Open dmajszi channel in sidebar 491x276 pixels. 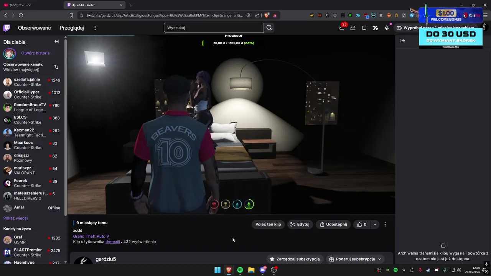click(x=32, y=158)
